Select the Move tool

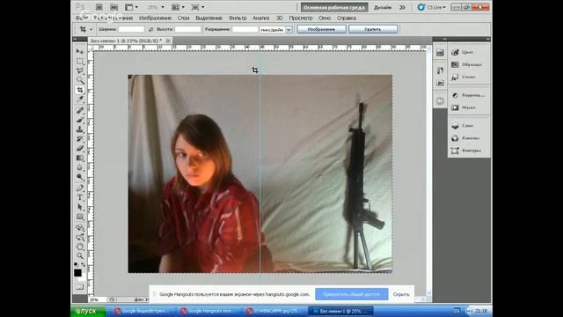click(80, 51)
